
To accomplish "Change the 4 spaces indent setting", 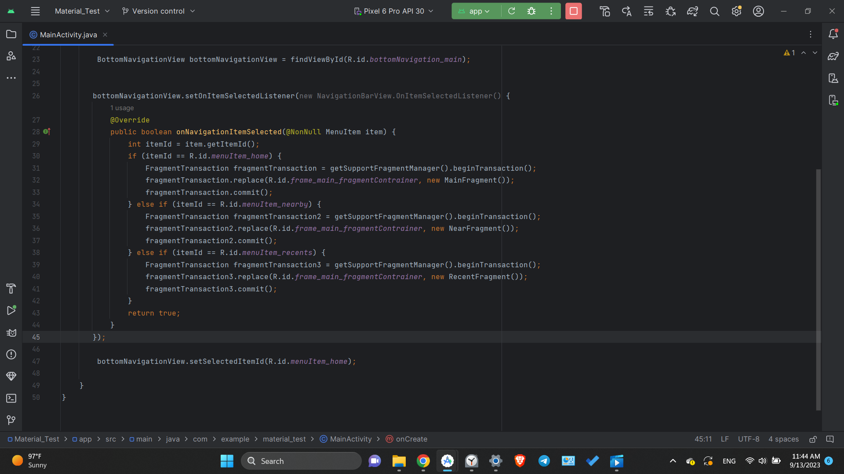I will (x=783, y=439).
